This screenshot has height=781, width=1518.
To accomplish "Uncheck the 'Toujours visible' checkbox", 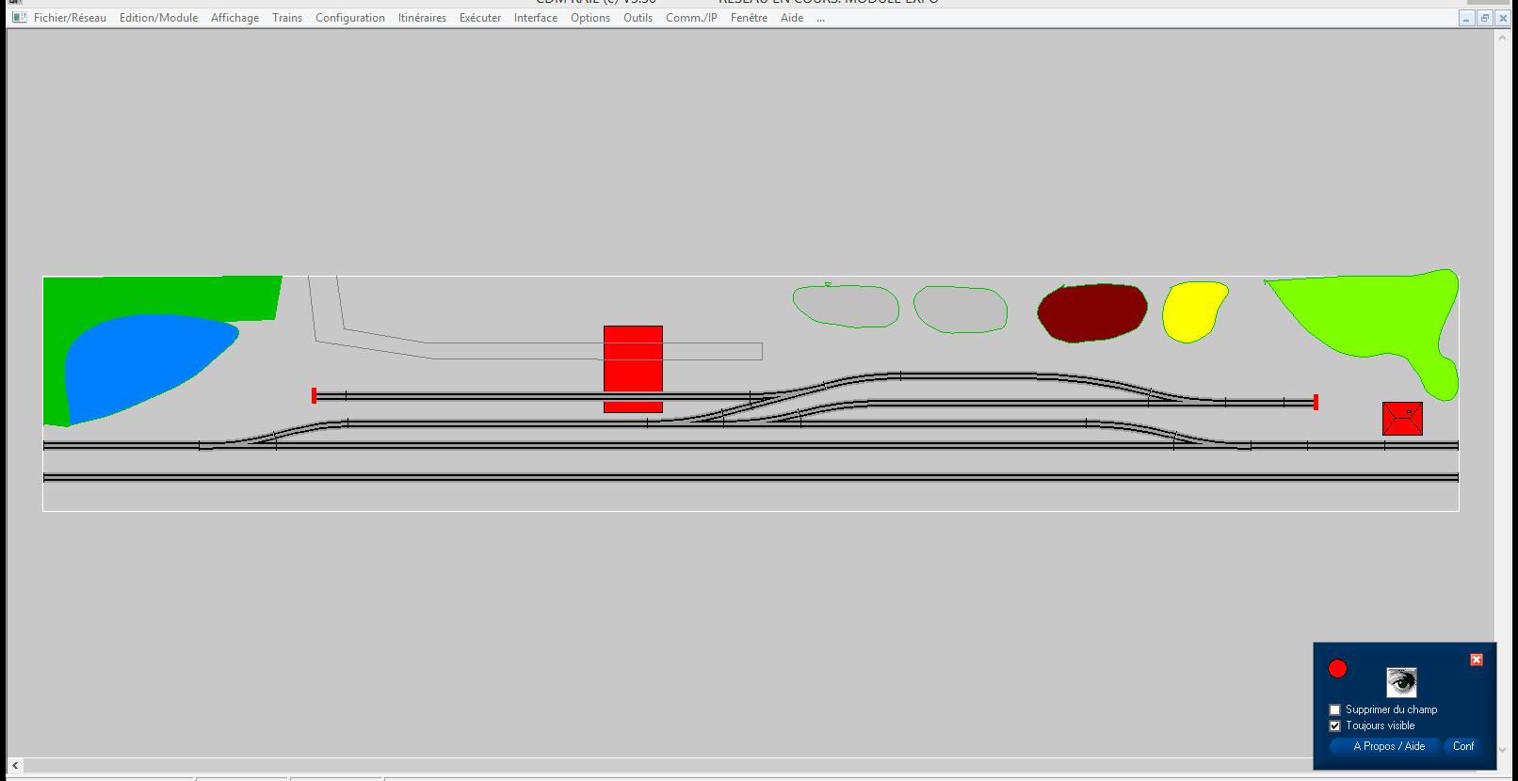I will 1334,725.
